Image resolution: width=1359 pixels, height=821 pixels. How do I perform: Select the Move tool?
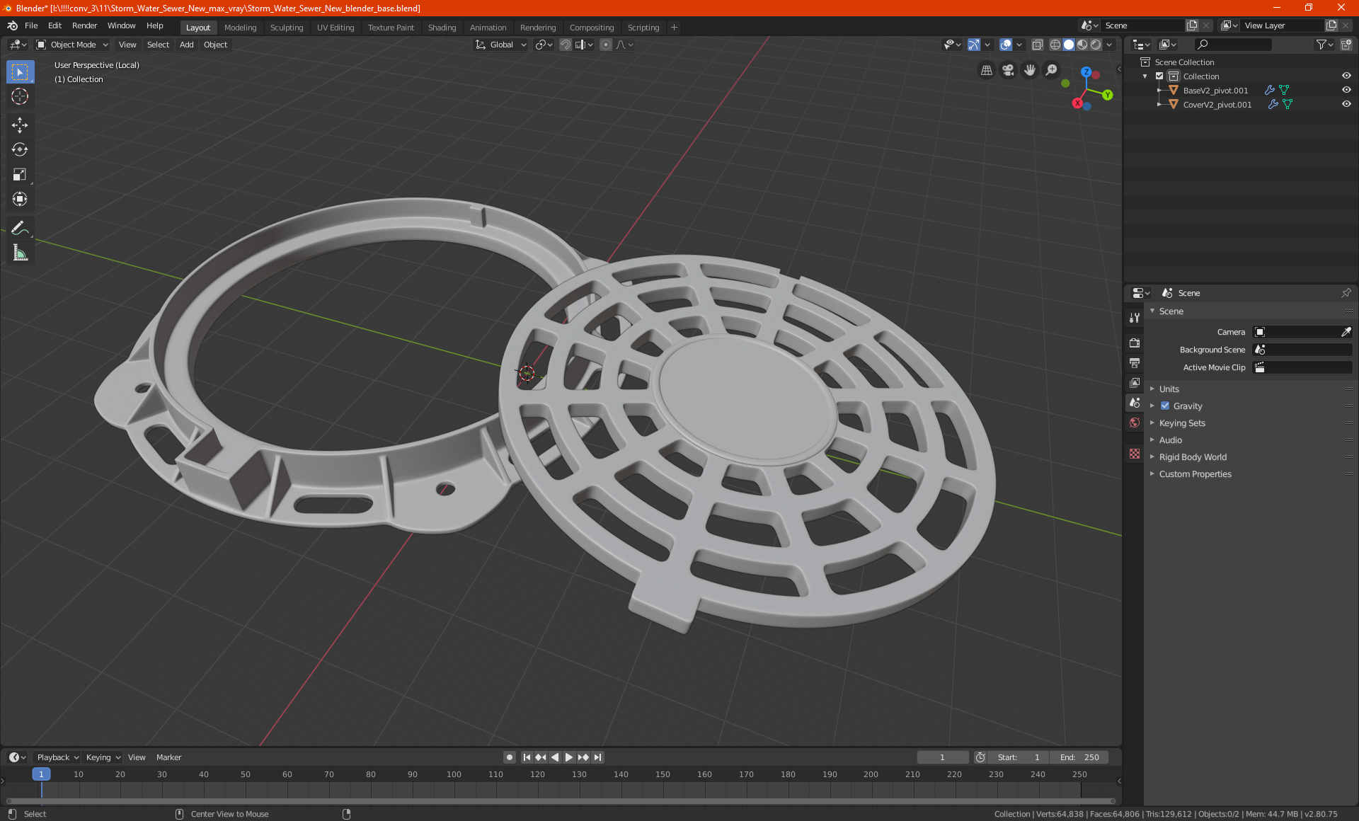(x=20, y=125)
